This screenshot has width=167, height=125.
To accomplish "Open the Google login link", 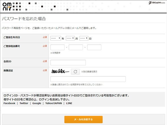I will tap(37, 103).
